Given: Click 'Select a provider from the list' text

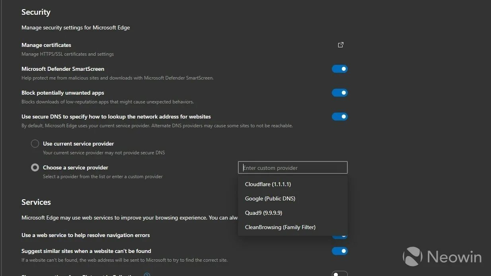Looking at the screenshot, I should point(103,177).
